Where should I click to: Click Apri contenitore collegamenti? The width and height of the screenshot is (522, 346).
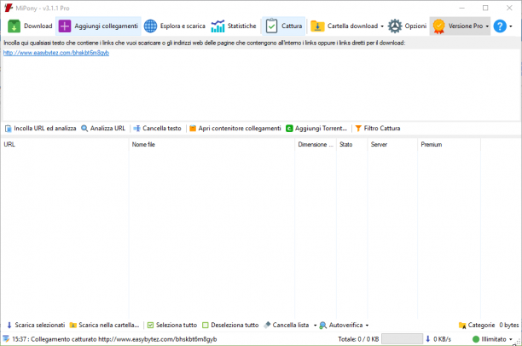click(x=235, y=129)
